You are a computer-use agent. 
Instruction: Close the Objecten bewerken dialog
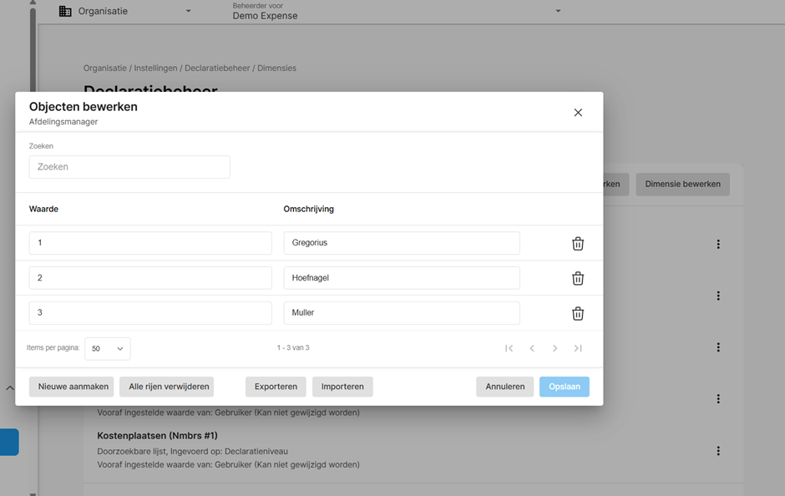578,113
